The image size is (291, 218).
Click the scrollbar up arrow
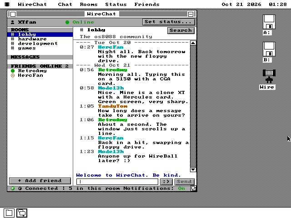click(x=193, y=43)
